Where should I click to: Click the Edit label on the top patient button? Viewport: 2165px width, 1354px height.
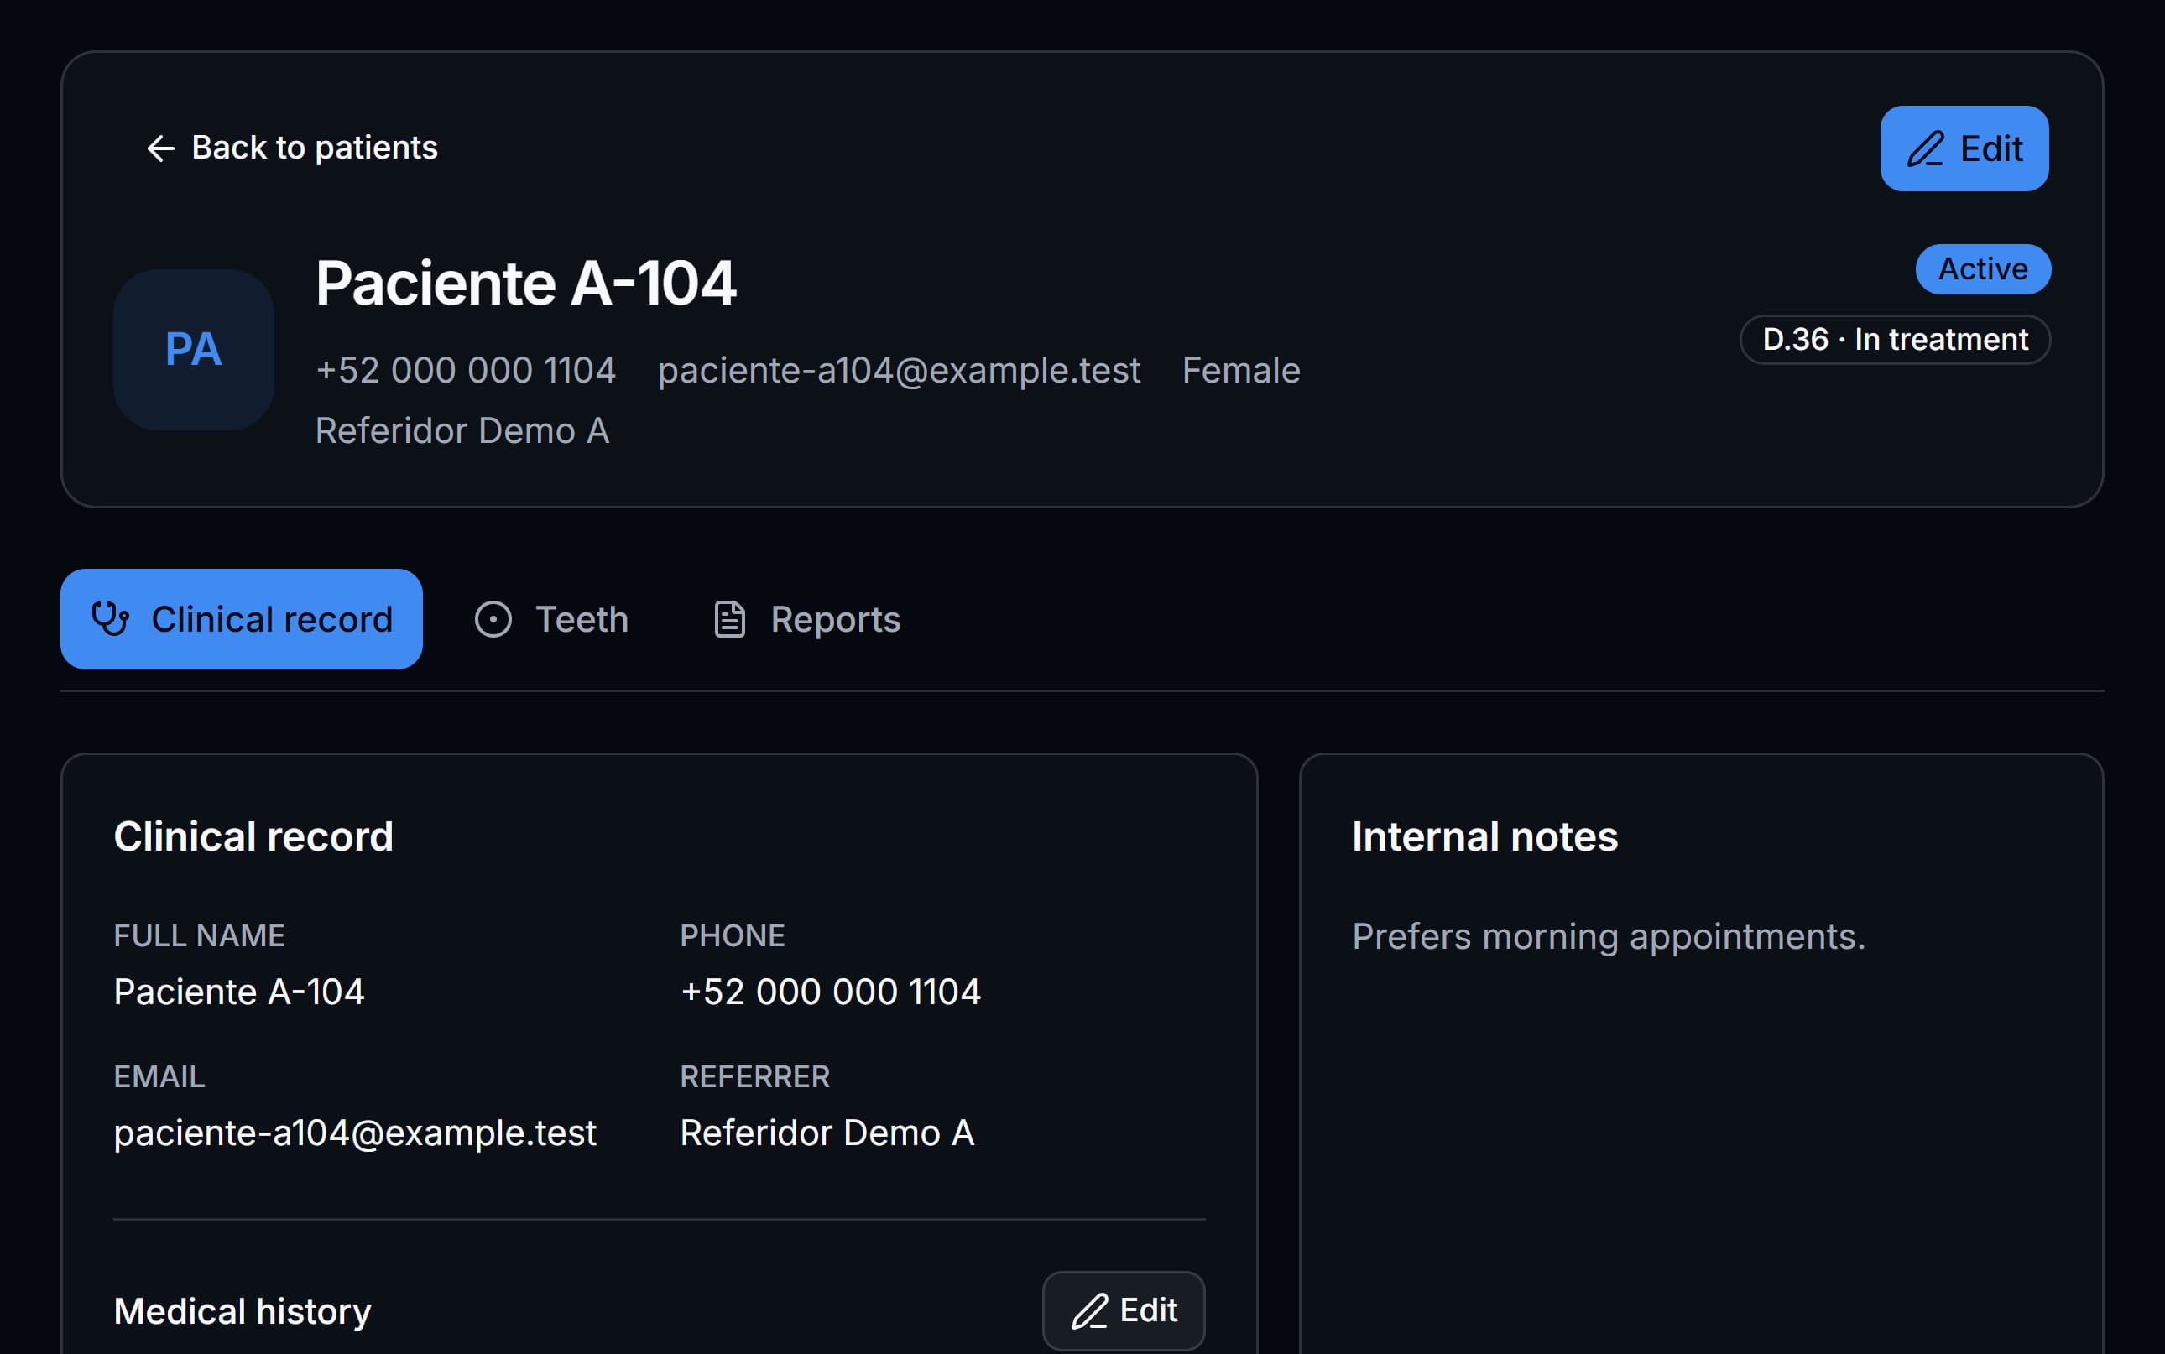coord(1991,148)
